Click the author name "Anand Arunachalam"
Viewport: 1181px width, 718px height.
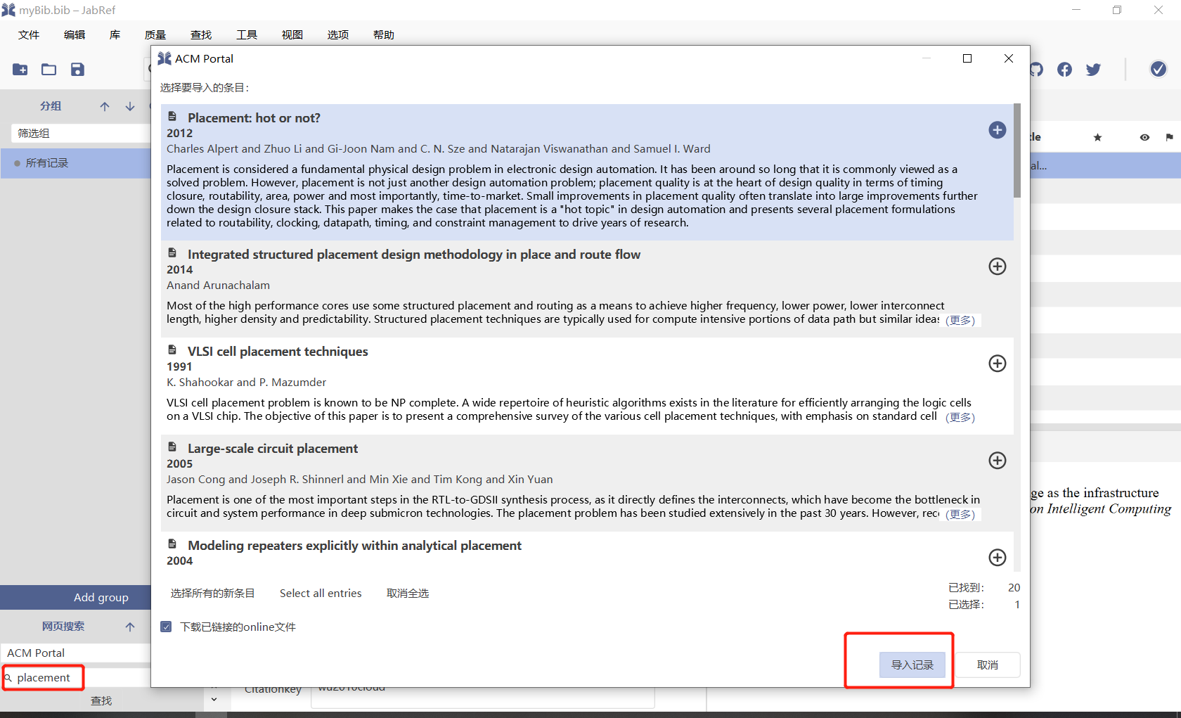[218, 285]
